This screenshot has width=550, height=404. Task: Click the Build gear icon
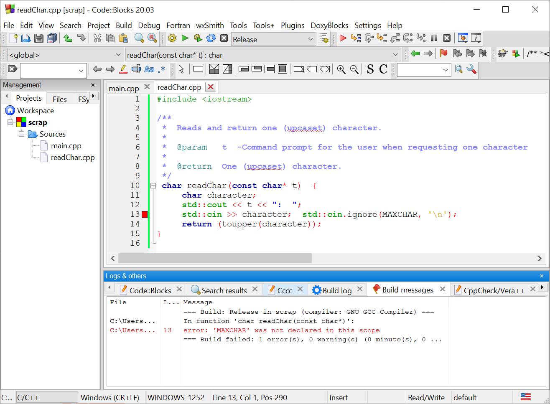pos(172,38)
